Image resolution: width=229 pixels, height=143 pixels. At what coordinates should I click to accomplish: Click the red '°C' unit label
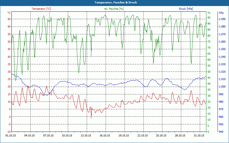tap(9, 13)
